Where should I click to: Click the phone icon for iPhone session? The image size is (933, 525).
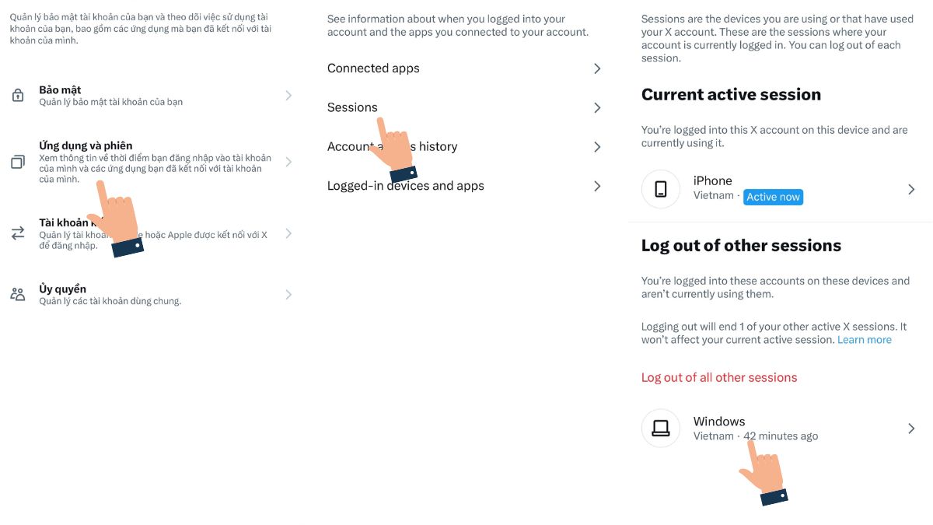tap(661, 189)
